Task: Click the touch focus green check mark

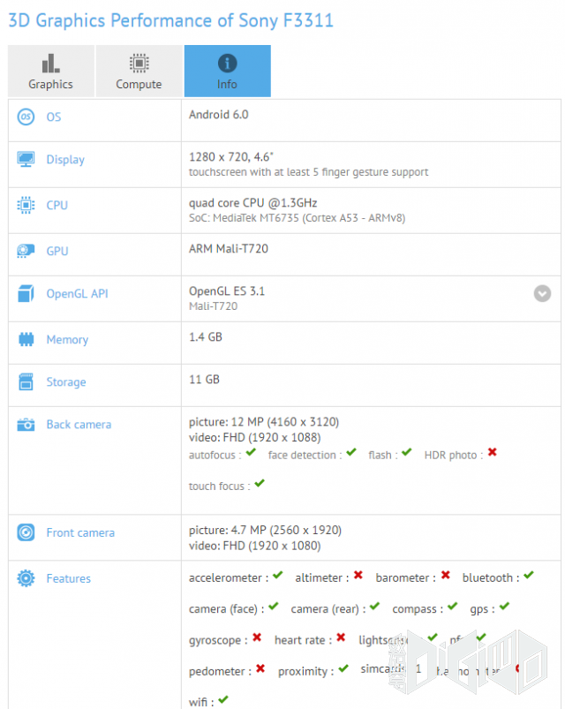Action: (x=260, y=483)
